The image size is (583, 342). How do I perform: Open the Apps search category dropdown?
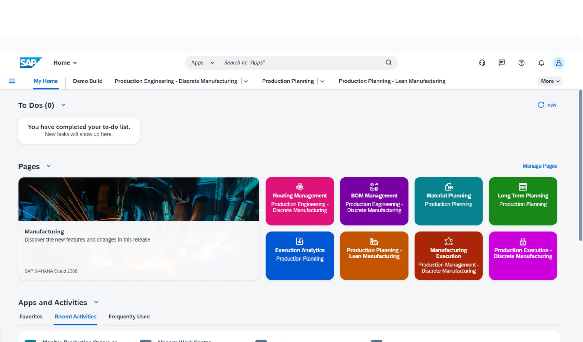202,63
